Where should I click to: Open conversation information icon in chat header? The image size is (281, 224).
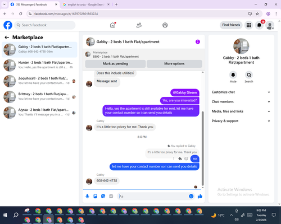[x=198, y=42]
